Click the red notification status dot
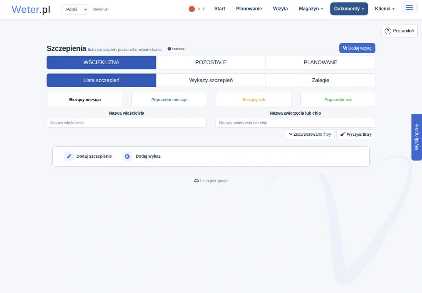Viewport: 422px width, 293px height. pos(192,9)
